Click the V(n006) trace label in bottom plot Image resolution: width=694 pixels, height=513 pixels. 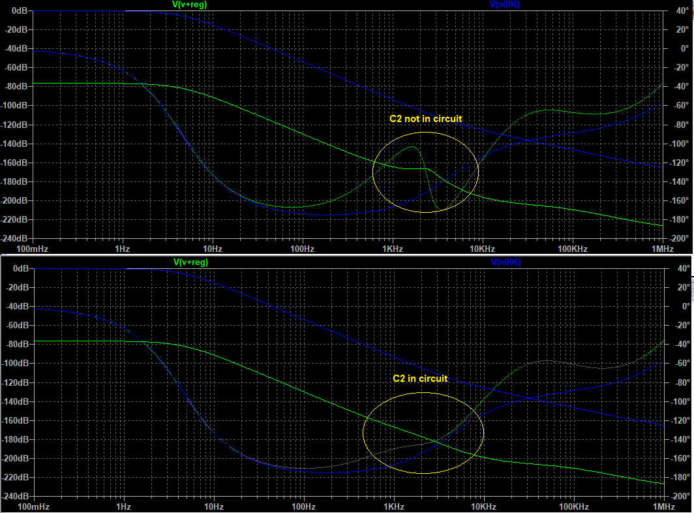[506, 262]
